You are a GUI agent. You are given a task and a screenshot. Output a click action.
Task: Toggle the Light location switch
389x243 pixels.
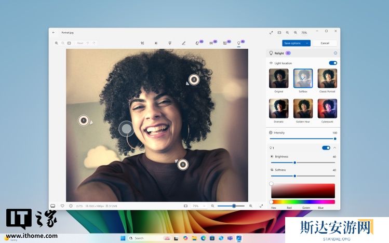332,63
